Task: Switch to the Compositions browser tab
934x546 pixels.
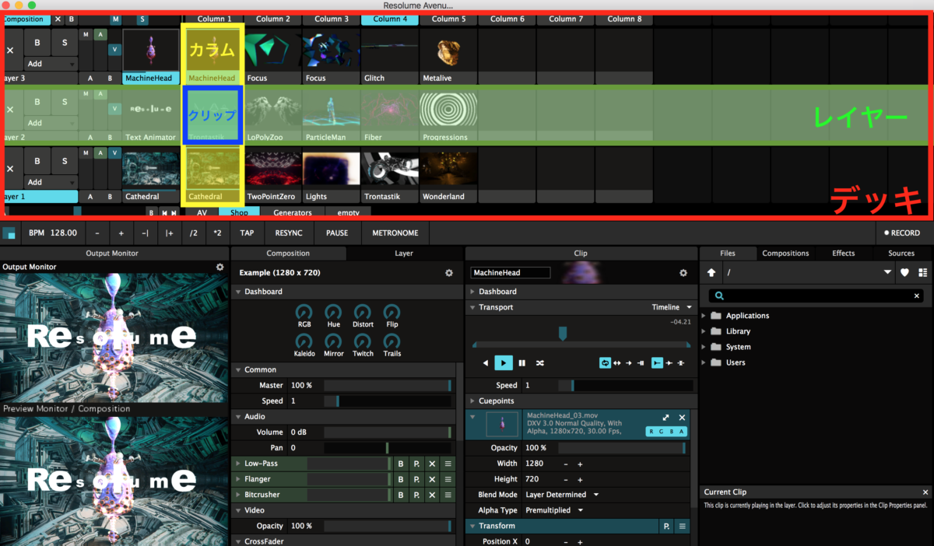Action: pyautogui.click(x=785, y=253)
